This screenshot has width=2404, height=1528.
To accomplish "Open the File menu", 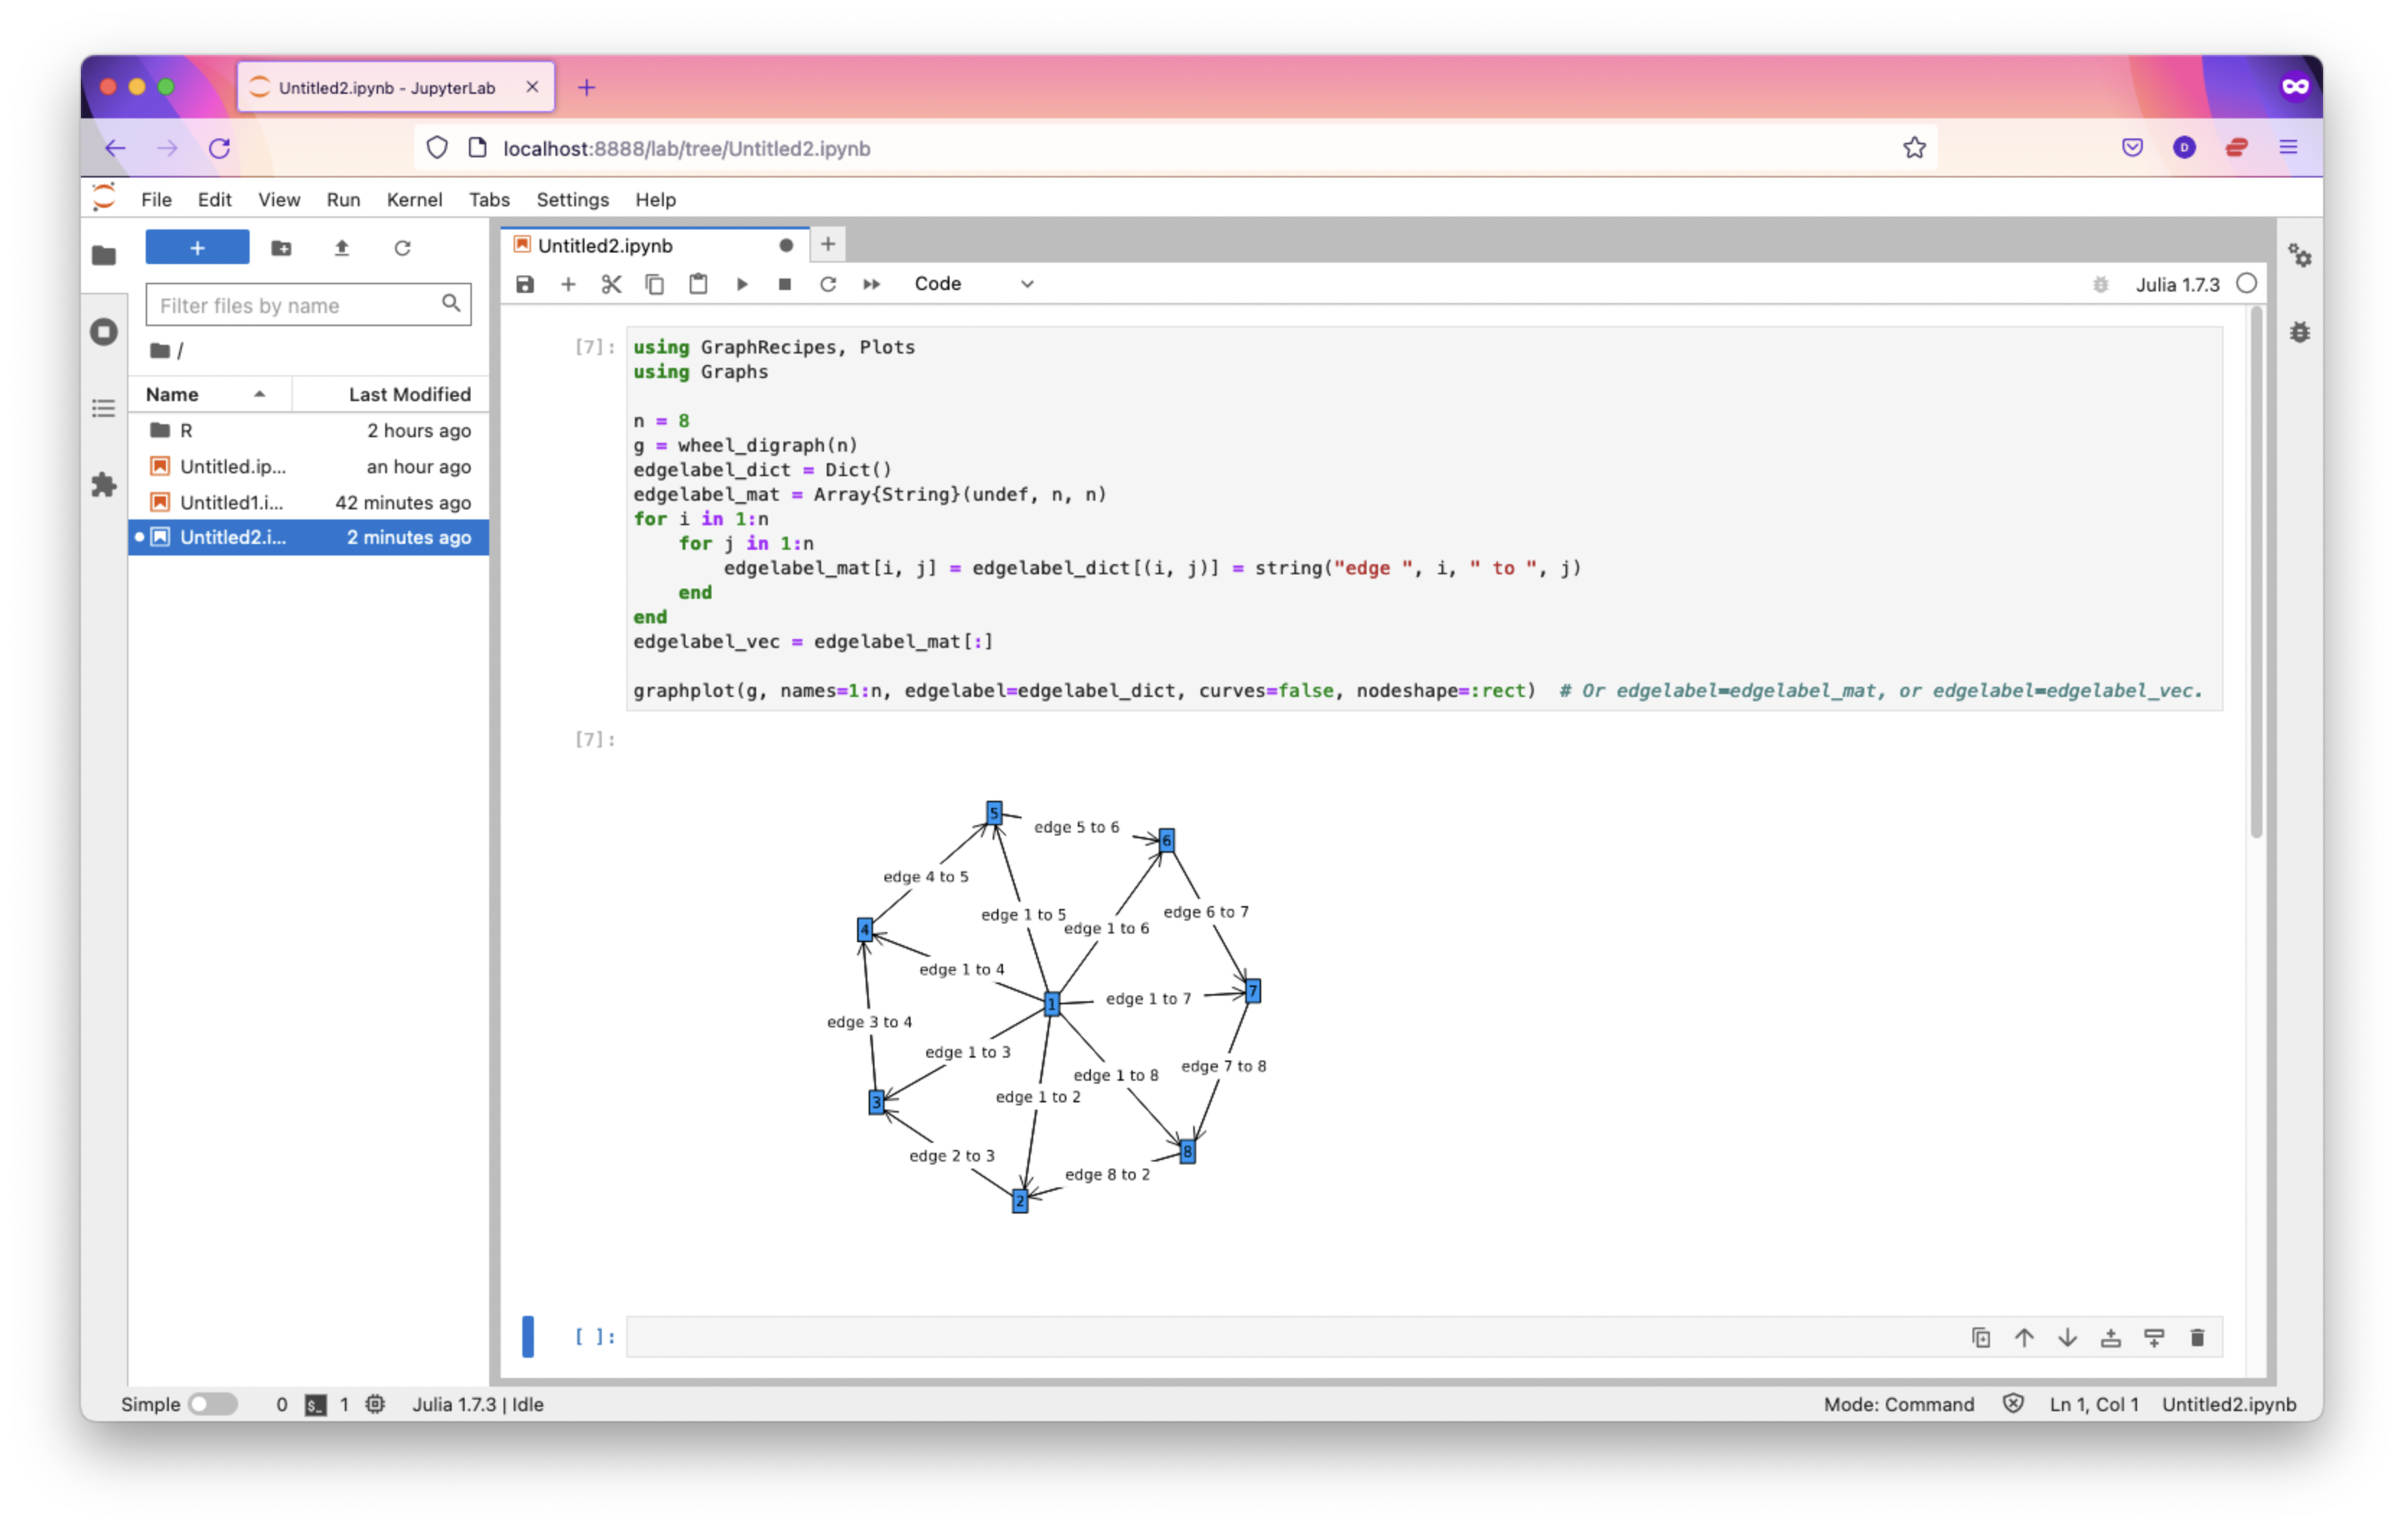I will [x=157, y=200].
